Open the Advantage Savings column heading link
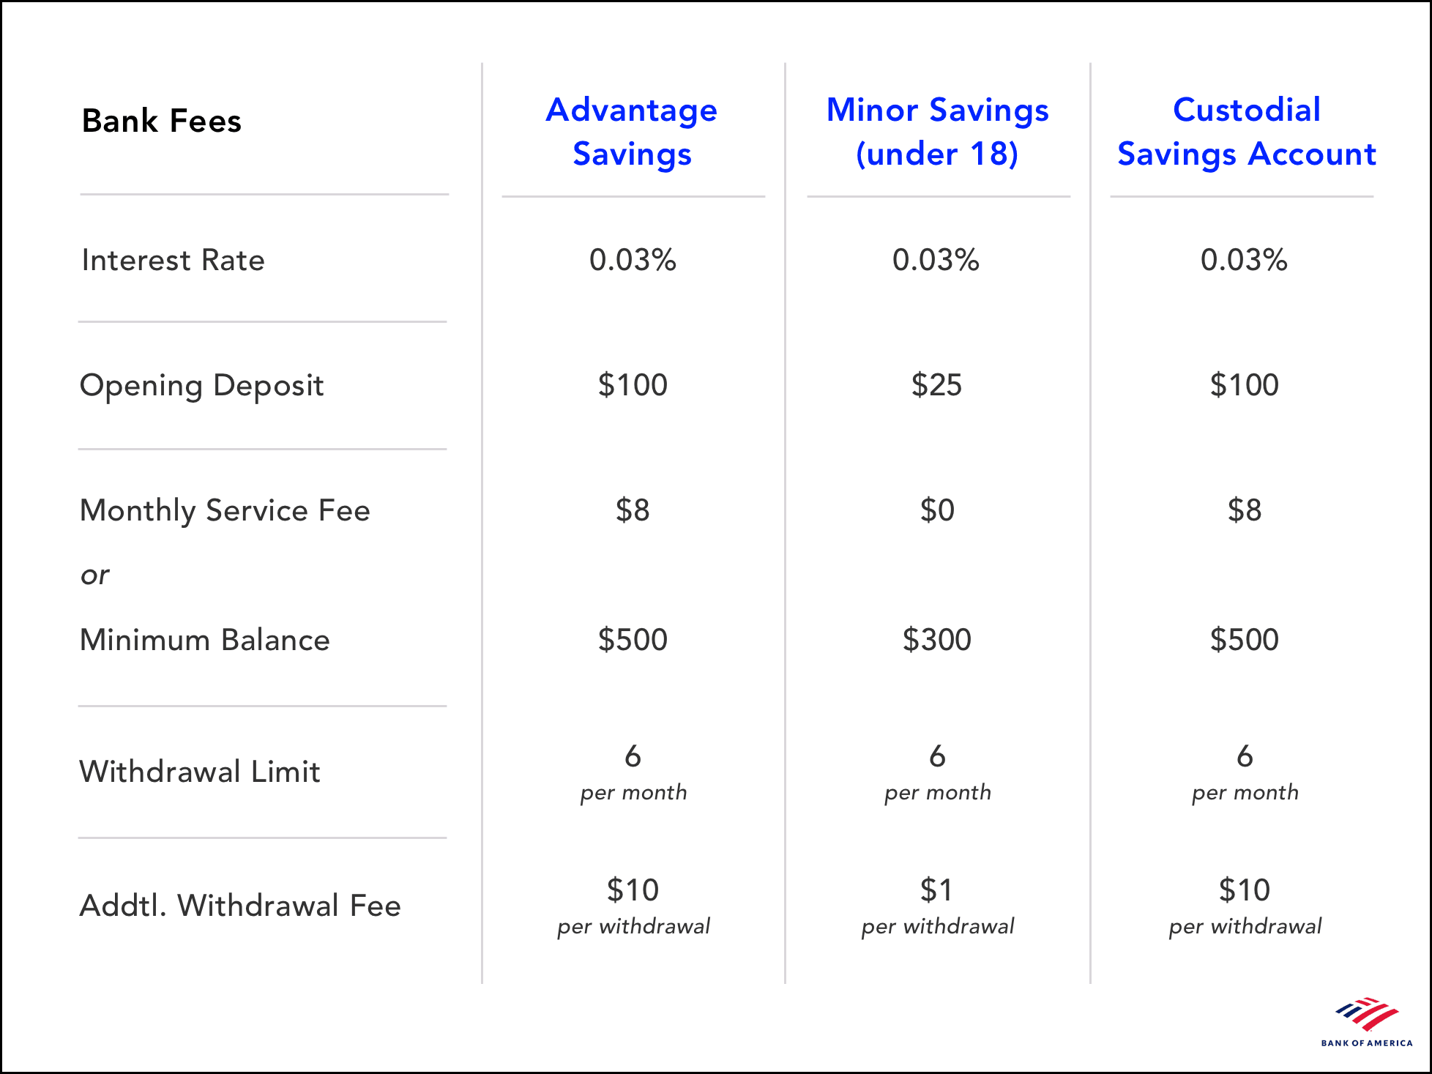1432x1074 pixels. (x=632, y=132)
